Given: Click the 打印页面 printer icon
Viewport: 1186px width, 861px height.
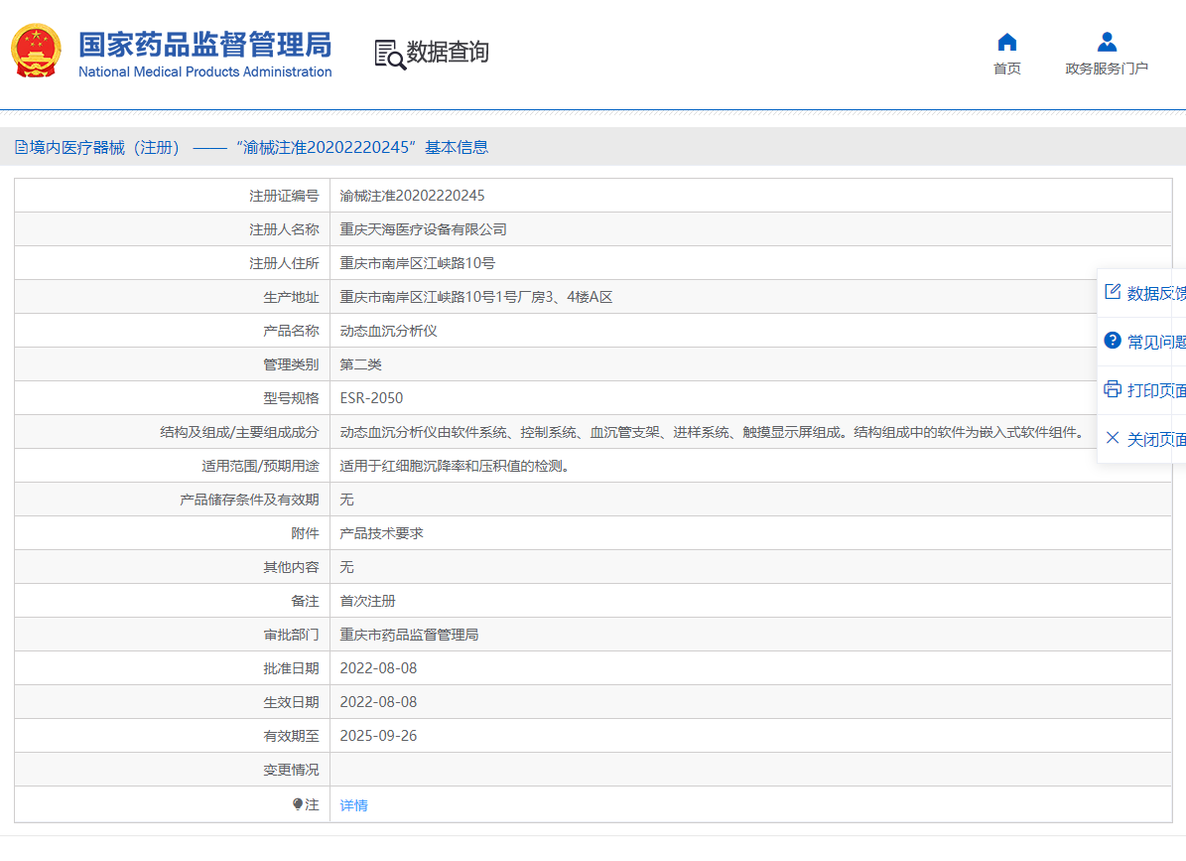Looking at the screenshot, I should click(x=1112, y=389).
